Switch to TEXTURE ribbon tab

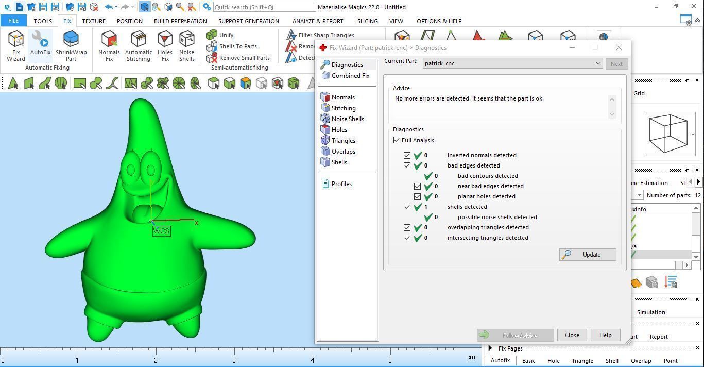[x=94, y=21]
